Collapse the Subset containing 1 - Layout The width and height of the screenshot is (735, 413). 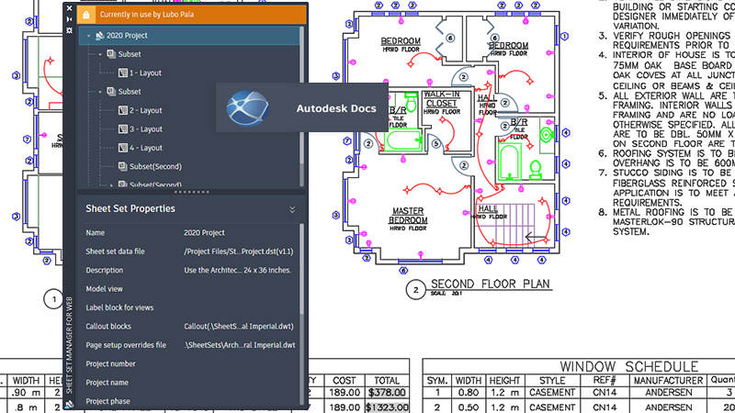100,54
